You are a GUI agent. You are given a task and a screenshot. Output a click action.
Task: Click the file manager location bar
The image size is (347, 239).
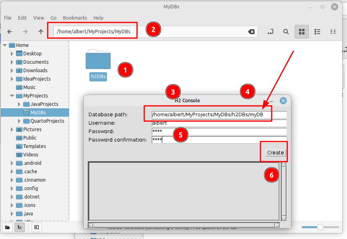pyautogui.click(x=155, y=32)
